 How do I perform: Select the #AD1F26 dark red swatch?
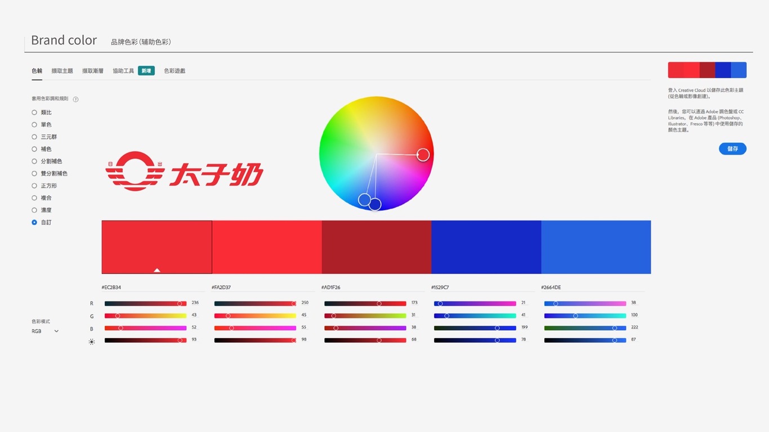377,247
